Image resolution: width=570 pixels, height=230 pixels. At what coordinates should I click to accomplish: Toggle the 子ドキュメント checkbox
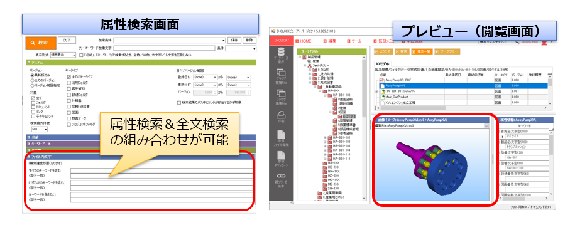(x=33, y=116)
